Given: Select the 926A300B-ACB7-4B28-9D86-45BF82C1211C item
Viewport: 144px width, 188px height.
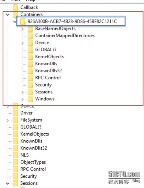Looking at the screenshot, I should click(72, 21).
